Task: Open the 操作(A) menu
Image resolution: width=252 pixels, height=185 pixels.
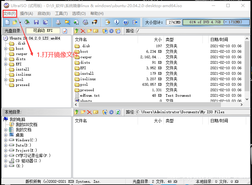Action: [x=26, y=14]
